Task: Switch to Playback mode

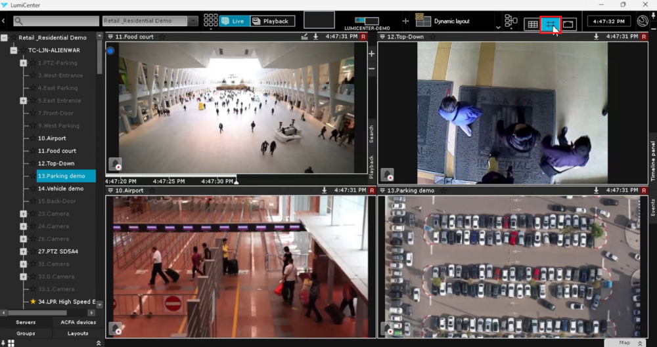Action: 272,21
